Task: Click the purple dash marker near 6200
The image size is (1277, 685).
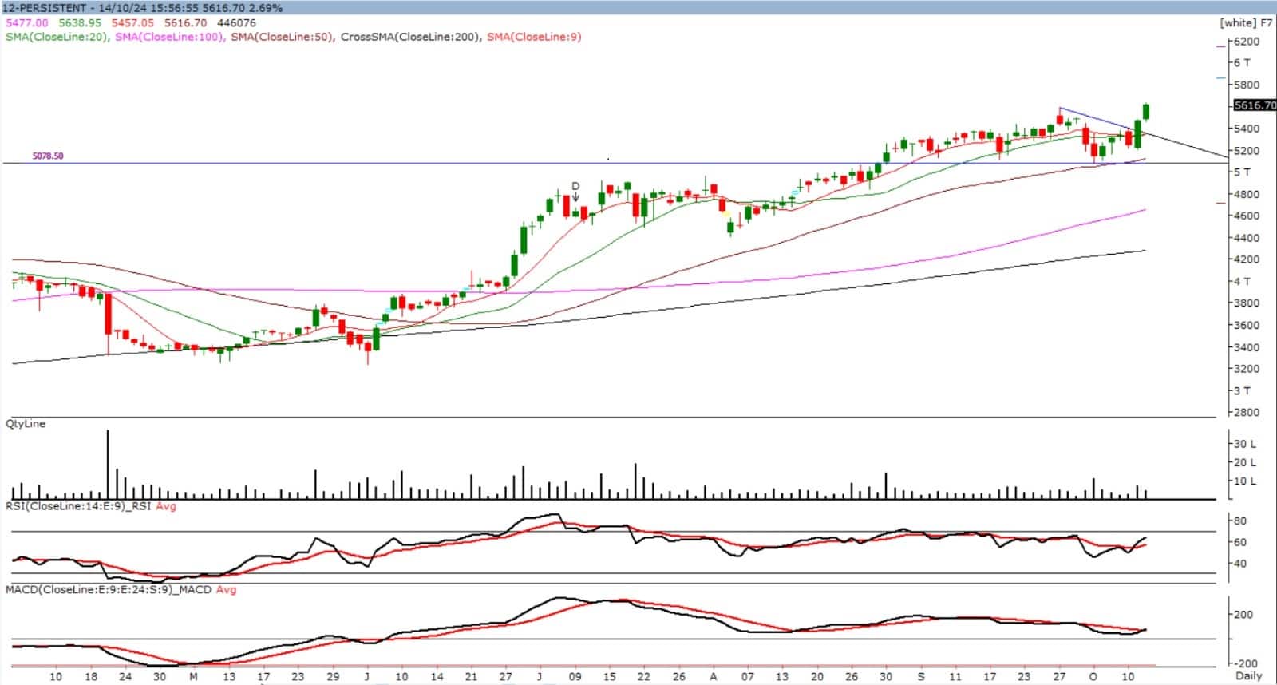Action: [1220, 46]
